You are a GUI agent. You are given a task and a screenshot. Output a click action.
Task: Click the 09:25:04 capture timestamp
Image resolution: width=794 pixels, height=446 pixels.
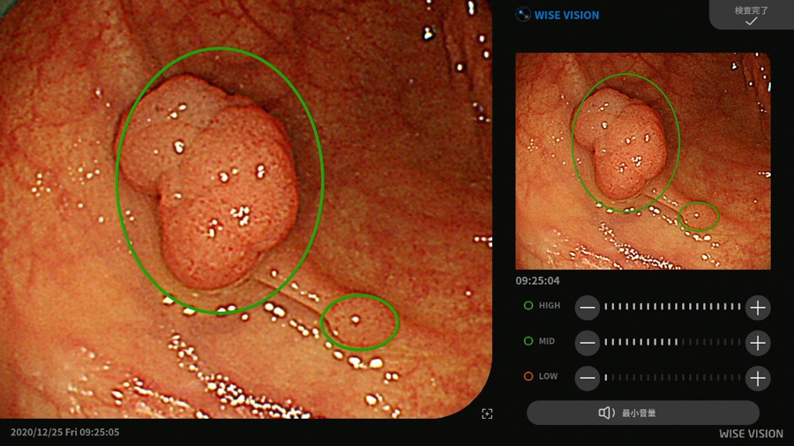538,280
